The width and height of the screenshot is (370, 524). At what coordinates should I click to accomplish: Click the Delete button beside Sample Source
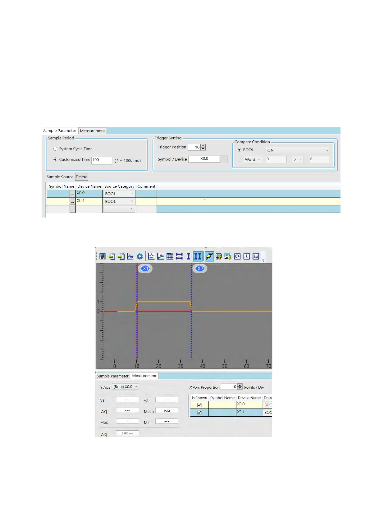(82, 177)
